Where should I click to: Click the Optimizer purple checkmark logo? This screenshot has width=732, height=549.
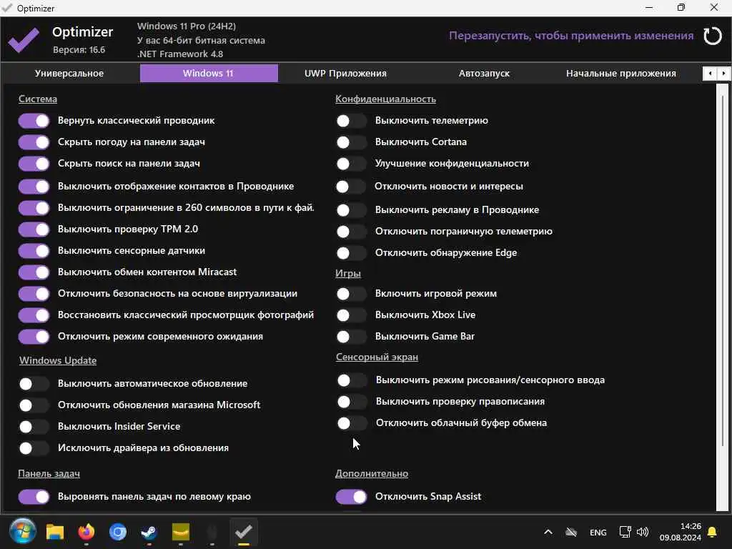point(24,40)
